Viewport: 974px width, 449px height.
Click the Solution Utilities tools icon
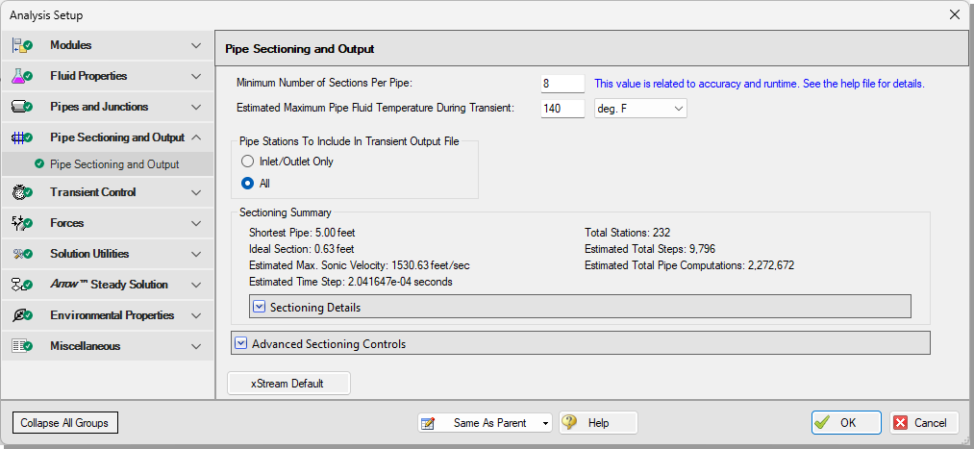point(22,254)
